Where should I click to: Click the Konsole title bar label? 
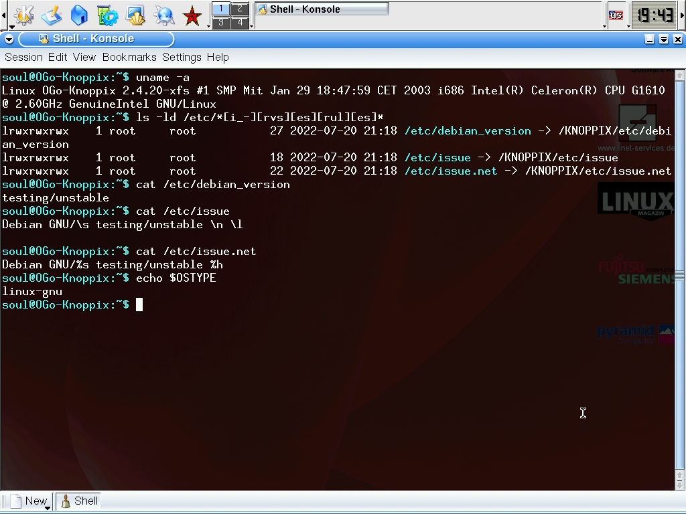pos(93,39)
